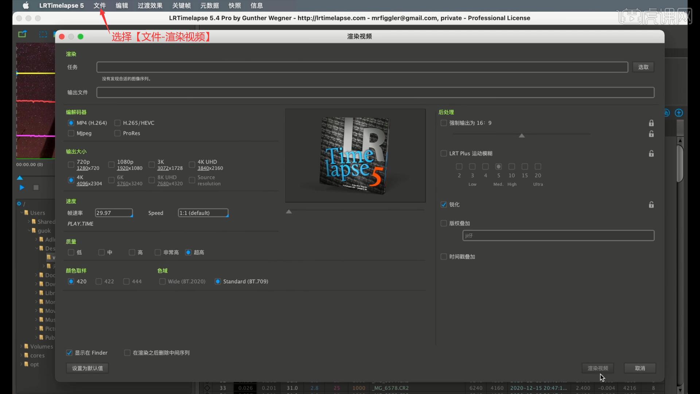Turn on LRT Plus 运动模糊 checkbox

443,154
